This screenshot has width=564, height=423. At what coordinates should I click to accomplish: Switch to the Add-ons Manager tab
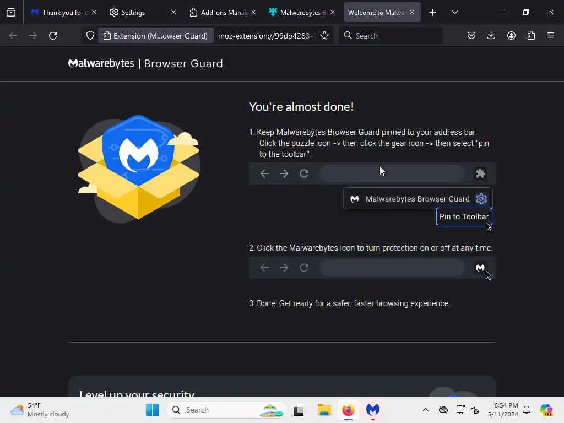224,12
